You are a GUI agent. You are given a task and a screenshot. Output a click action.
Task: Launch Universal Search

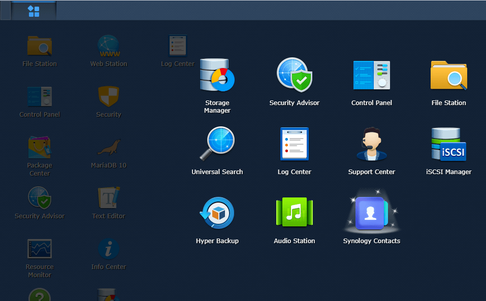pyautogui.click(x=217, y=144)
